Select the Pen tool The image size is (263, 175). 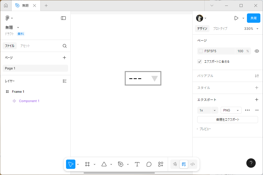click(x=121, y=164)
